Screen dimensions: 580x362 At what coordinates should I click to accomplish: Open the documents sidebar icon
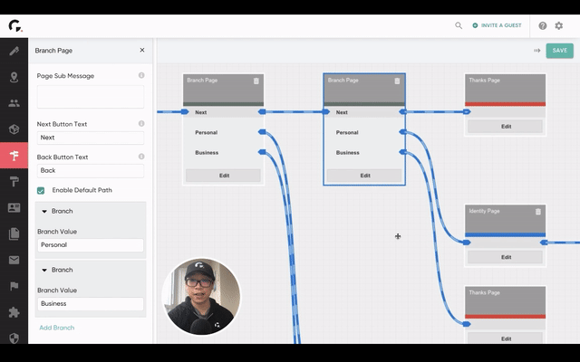pos(14,233)
